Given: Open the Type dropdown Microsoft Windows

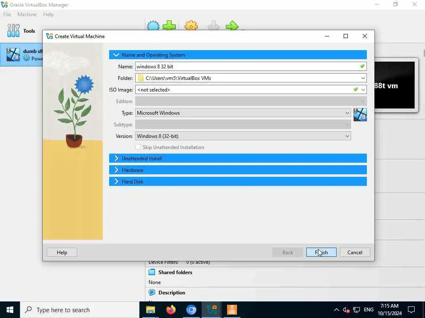Looking at the screenshot, I should pos(243,113).
